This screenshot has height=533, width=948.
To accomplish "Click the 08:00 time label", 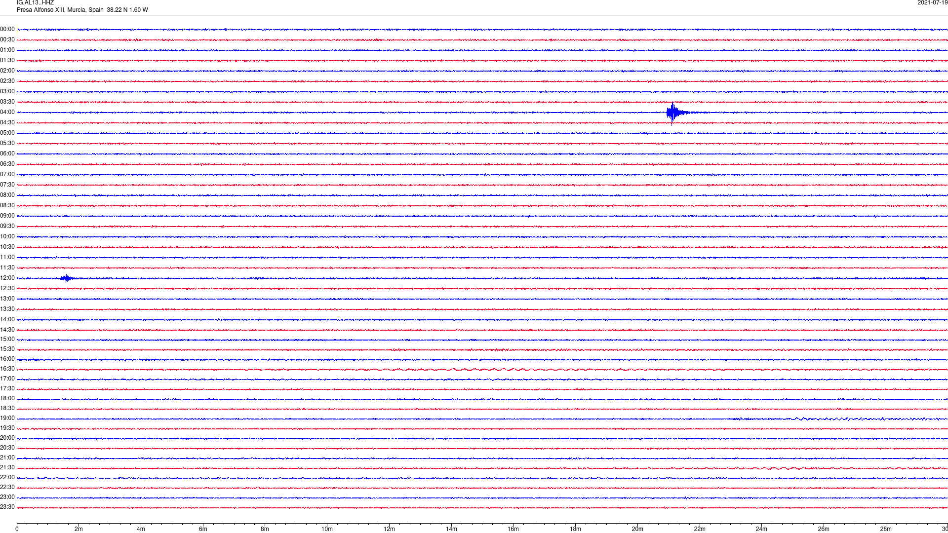I will 7,195.
